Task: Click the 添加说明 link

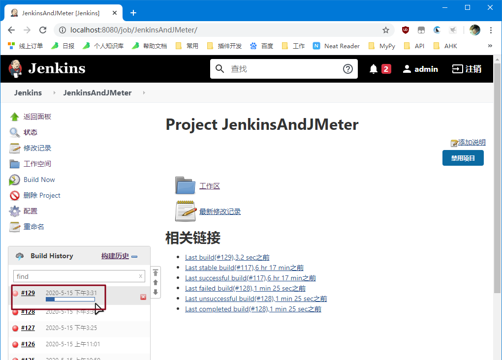Action: 471,142
